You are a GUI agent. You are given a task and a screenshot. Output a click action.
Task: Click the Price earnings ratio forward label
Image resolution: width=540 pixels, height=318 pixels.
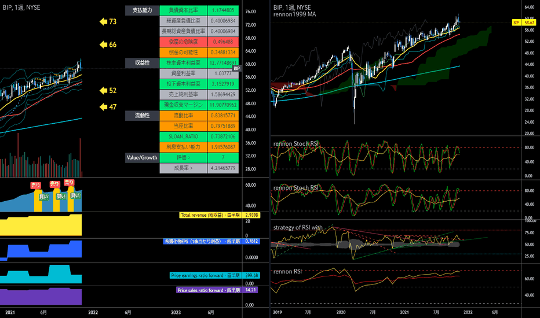tap(205, 275)
